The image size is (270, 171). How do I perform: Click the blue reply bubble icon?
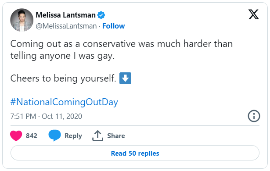[x=54, y=135]
